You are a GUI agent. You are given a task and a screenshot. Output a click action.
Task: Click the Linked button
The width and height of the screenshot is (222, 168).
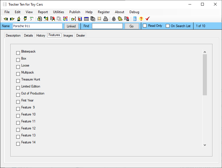(x=71, y=26)
